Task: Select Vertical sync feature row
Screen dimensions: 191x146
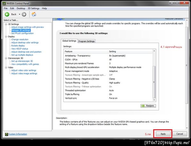Action: [x=108, y=98]
